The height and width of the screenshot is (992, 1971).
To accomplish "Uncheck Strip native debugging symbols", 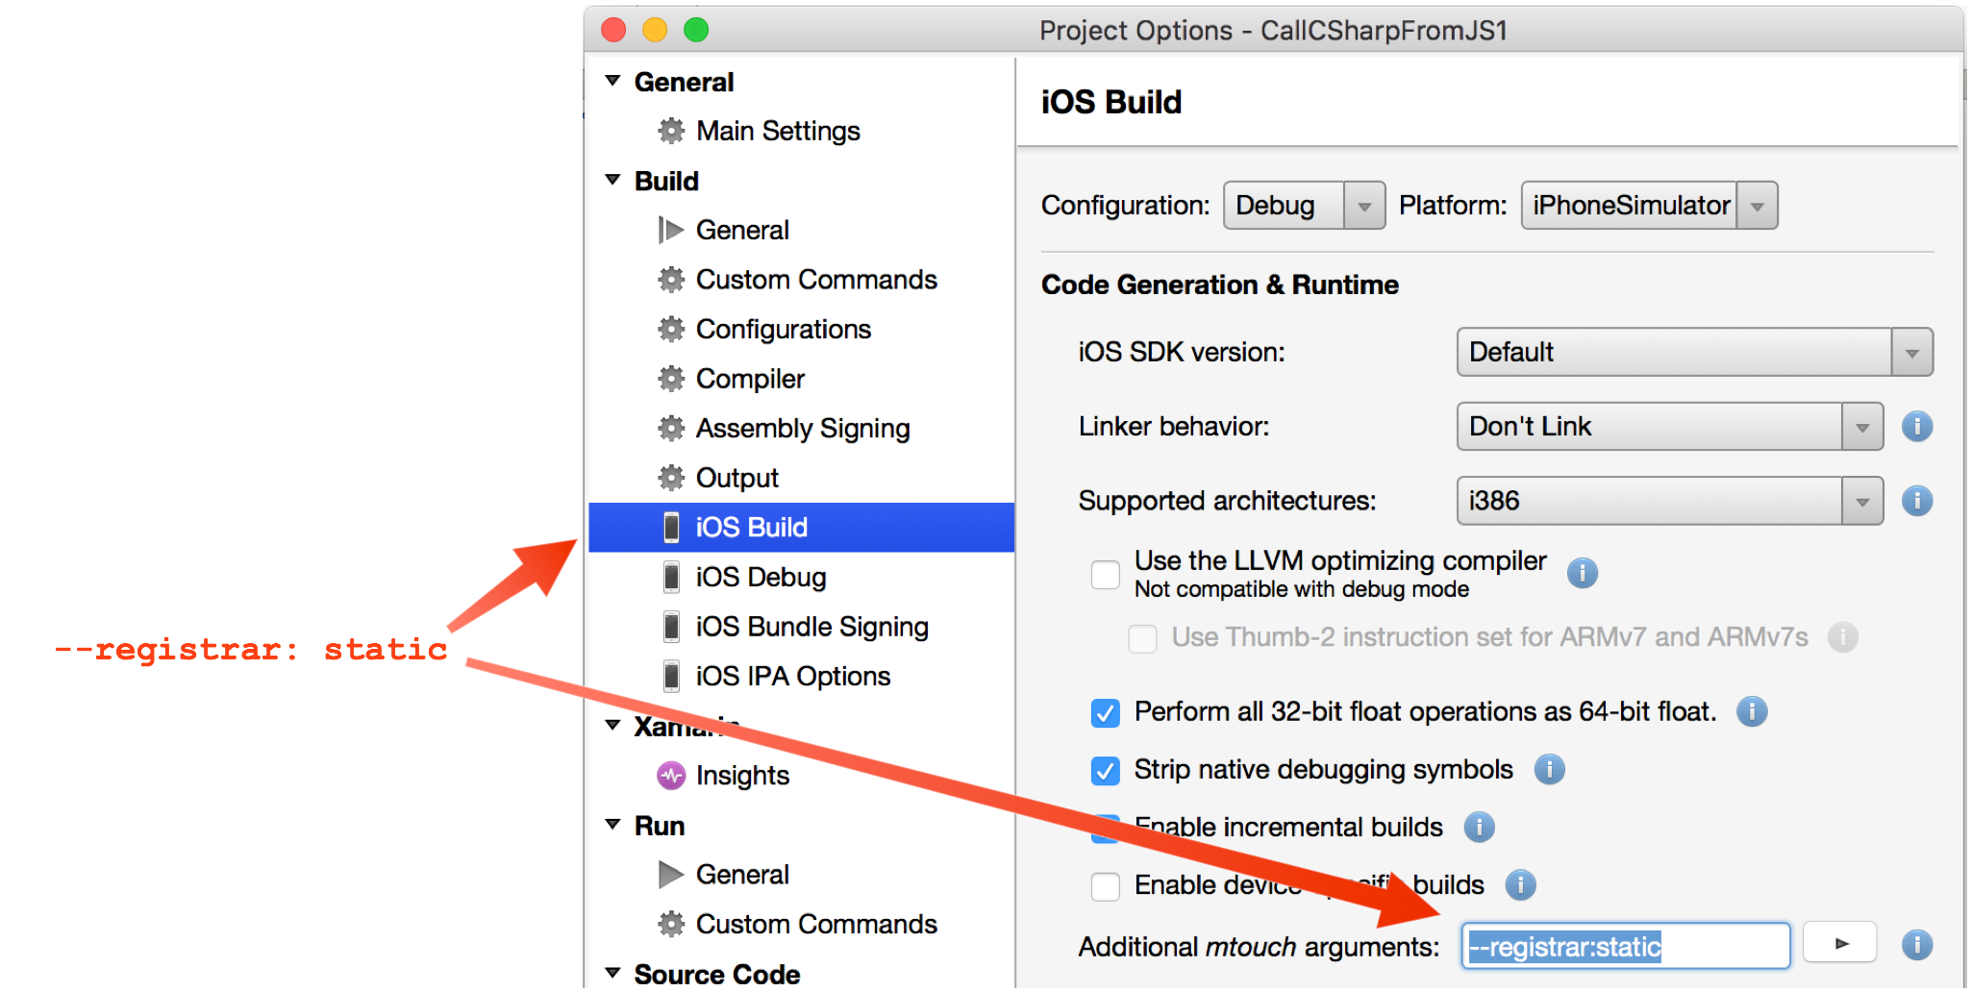I will click(1106, 771).
